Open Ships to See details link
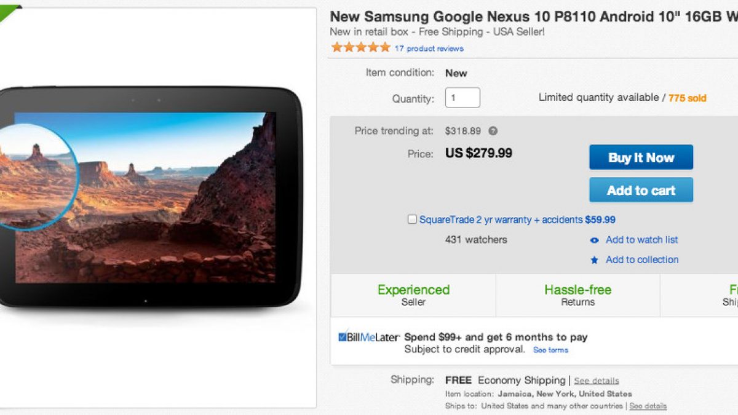 [648, 406]
